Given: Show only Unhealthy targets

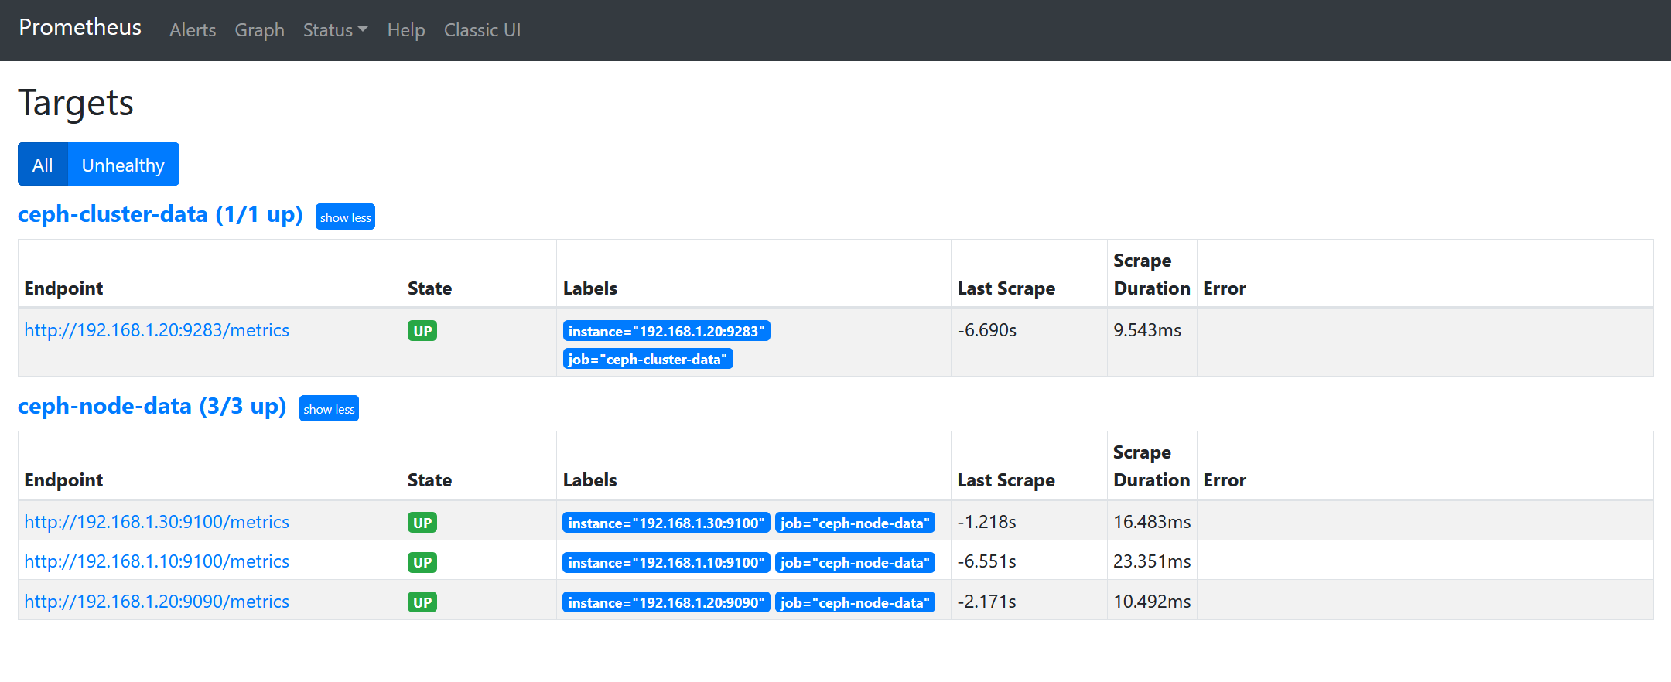Looking at the screenshot, I should 123,165.
